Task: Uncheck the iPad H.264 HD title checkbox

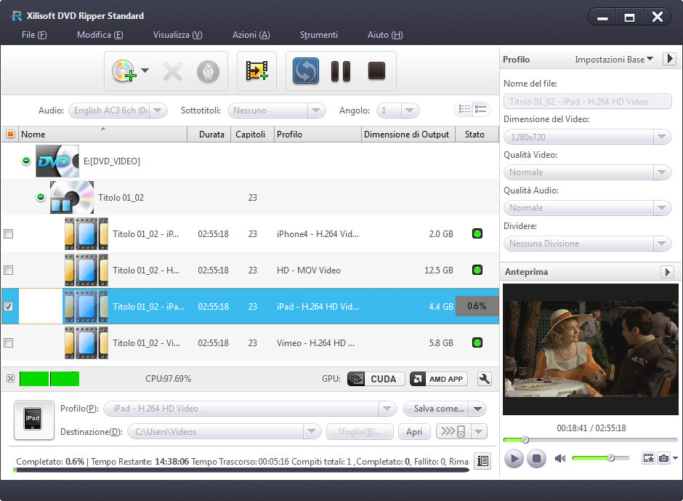Action: (x=8, y=307)
